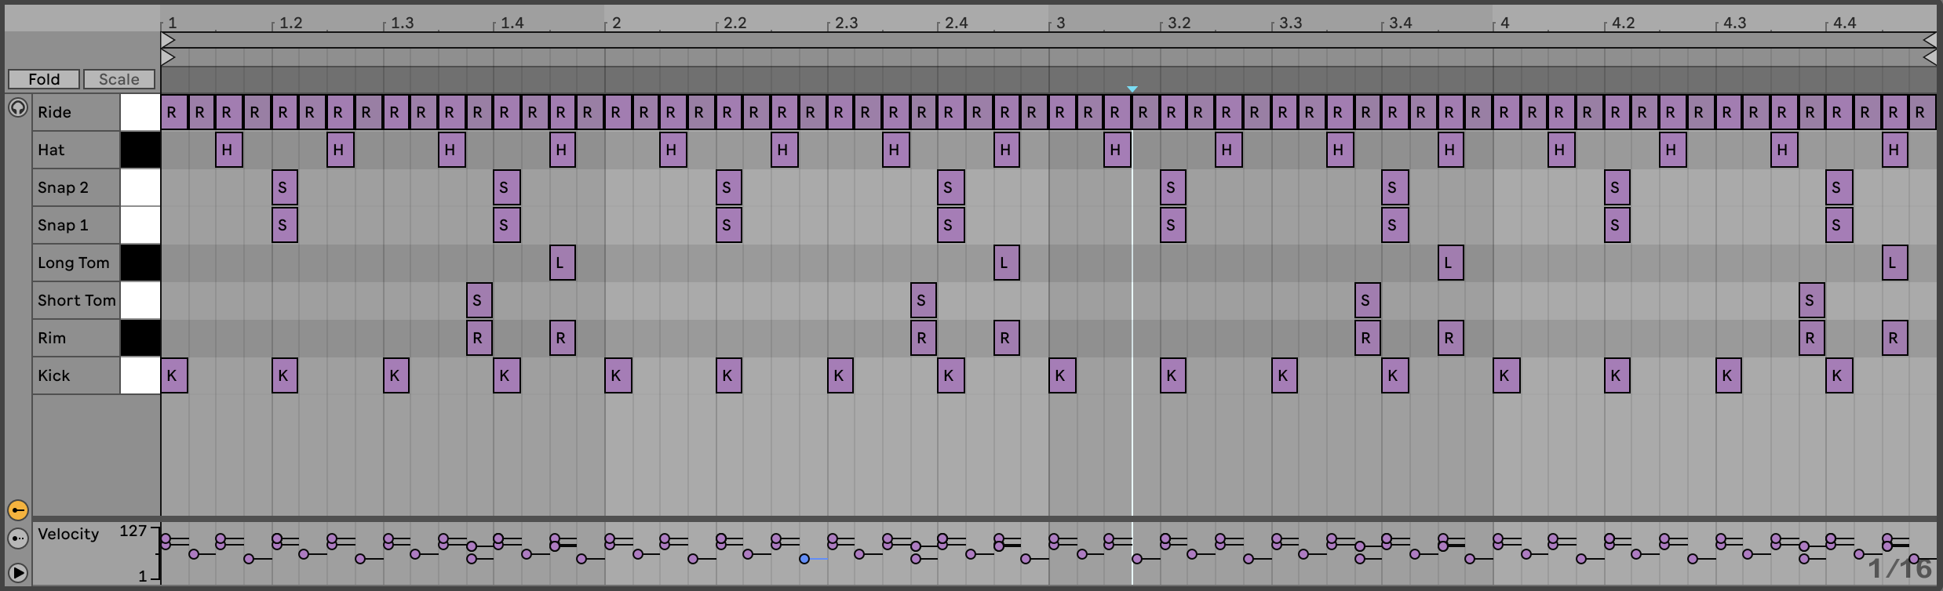Image resolution: width=1943 pixels, height=591 pixels.
Task: Click the velocity lane selector icon
Action: [x=17, y=538]
